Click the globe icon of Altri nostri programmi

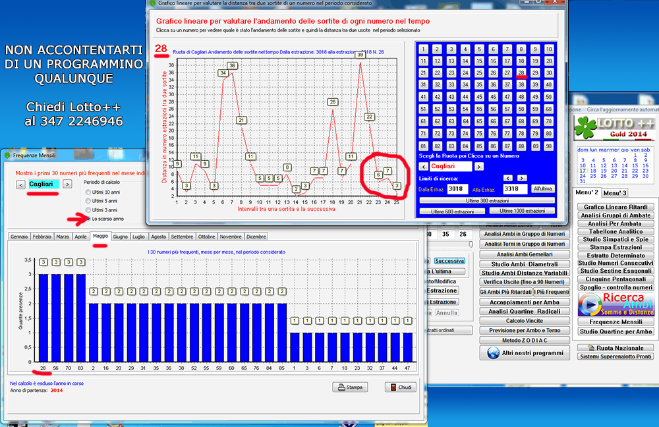pos(493,353)
